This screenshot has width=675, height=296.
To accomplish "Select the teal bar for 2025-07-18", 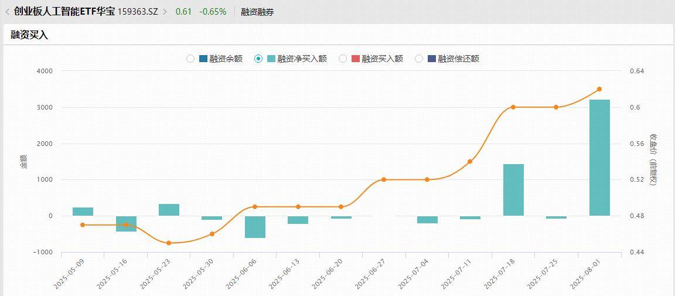I will (x=513, y=190).
